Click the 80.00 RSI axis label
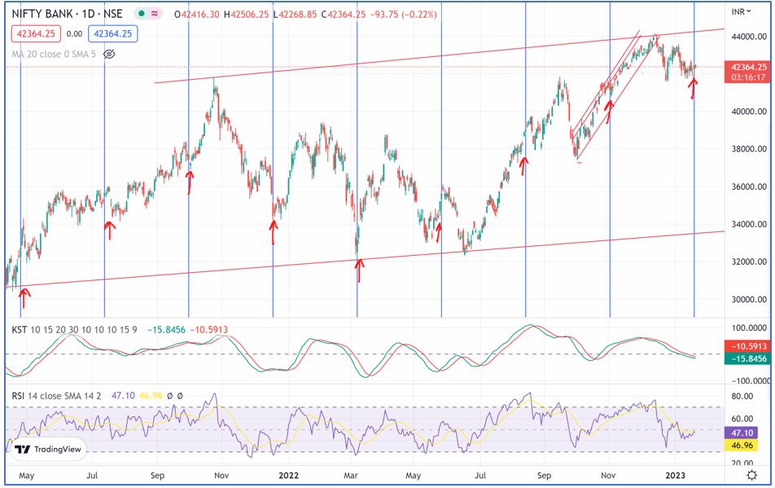 [x=742, y=396]
